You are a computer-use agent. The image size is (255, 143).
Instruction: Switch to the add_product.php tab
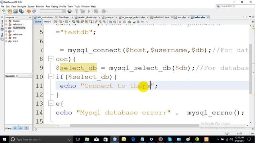45,17
